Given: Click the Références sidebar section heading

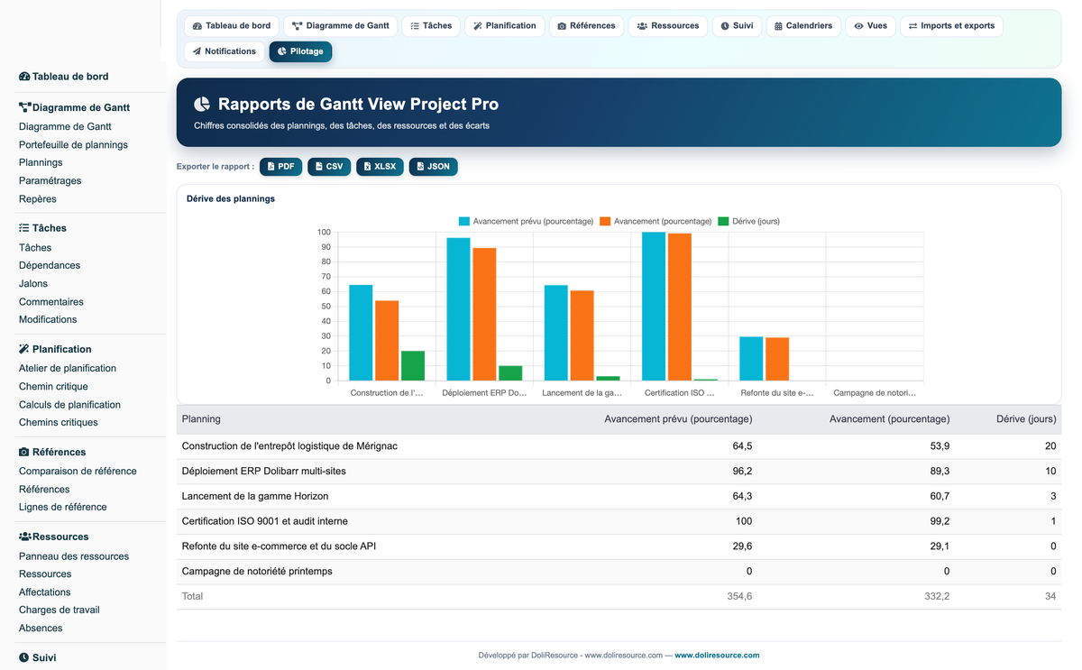Looking at the screenshot, I should tap(52, 452).
